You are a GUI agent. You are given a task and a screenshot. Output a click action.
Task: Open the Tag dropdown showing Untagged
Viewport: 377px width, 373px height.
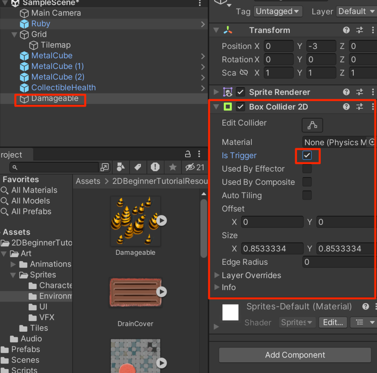click(x=278, y=11)
